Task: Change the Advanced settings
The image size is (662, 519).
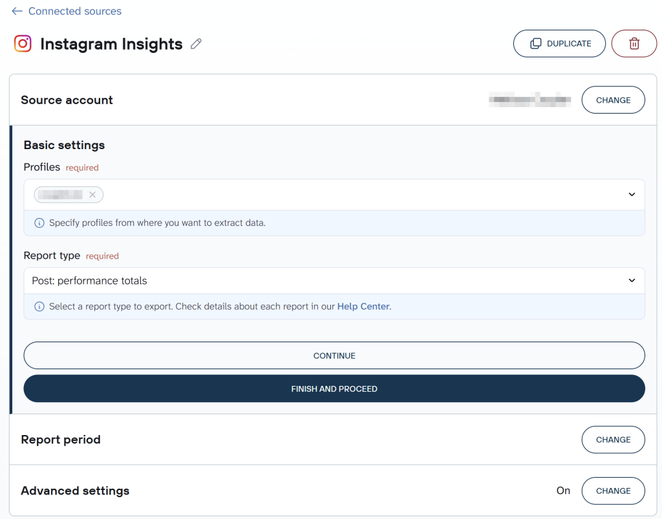Action: [x=613, y=491]
